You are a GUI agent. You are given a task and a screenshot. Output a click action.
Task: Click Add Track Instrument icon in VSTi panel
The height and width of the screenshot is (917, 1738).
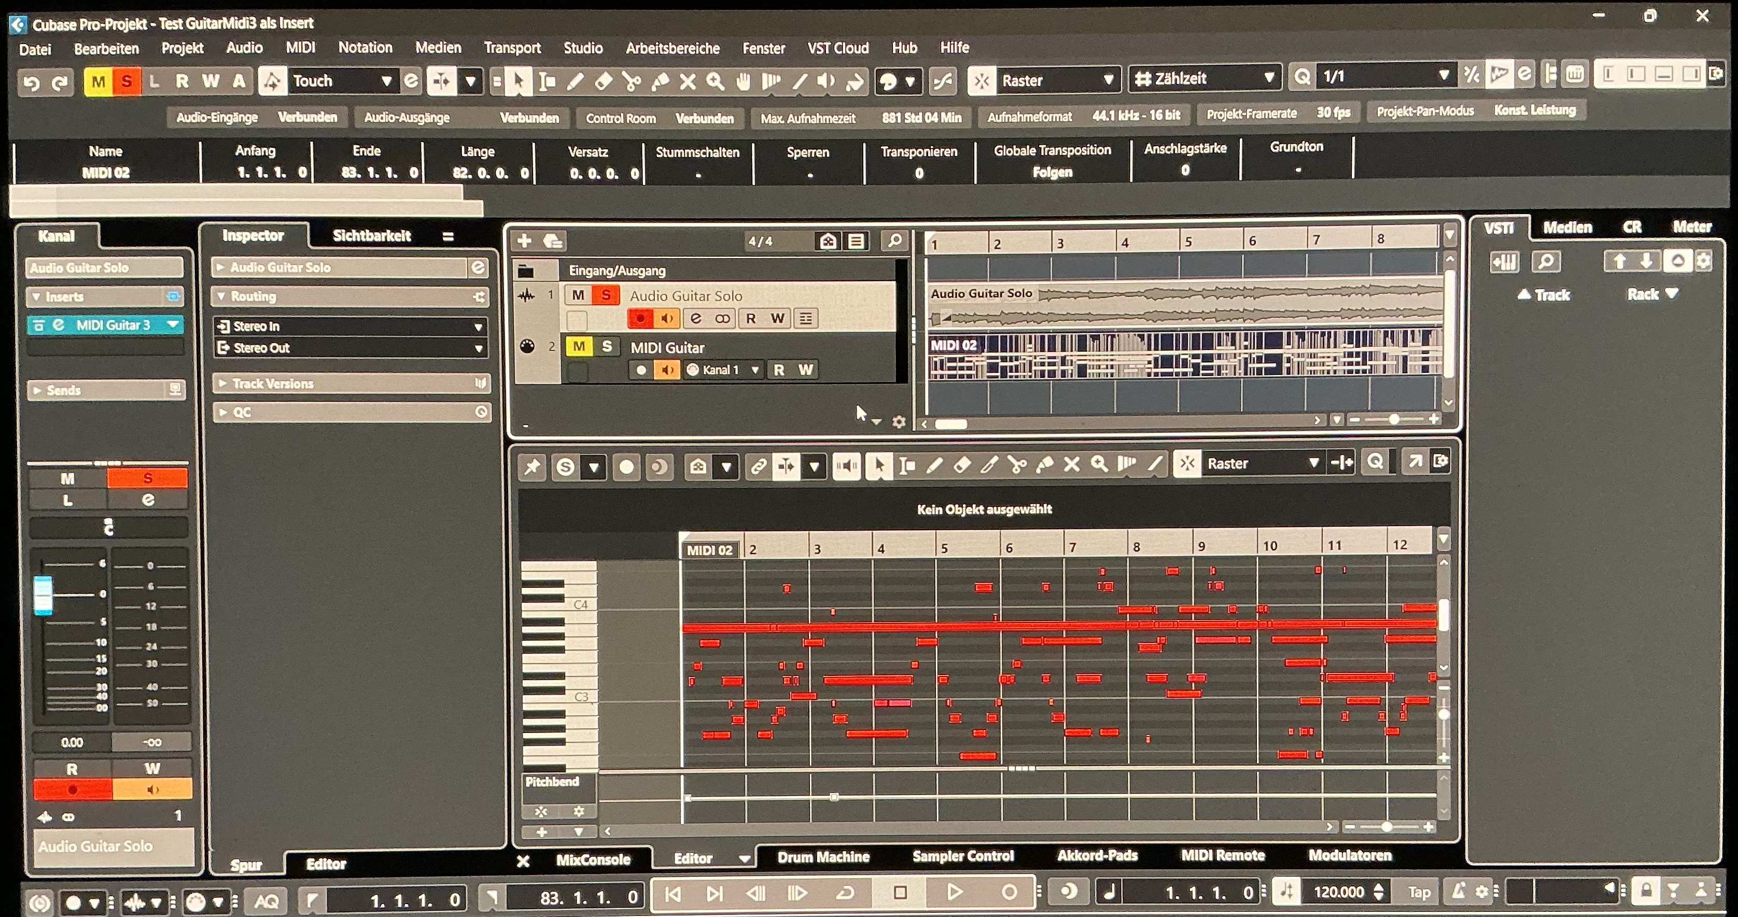tap(1504, 262)
